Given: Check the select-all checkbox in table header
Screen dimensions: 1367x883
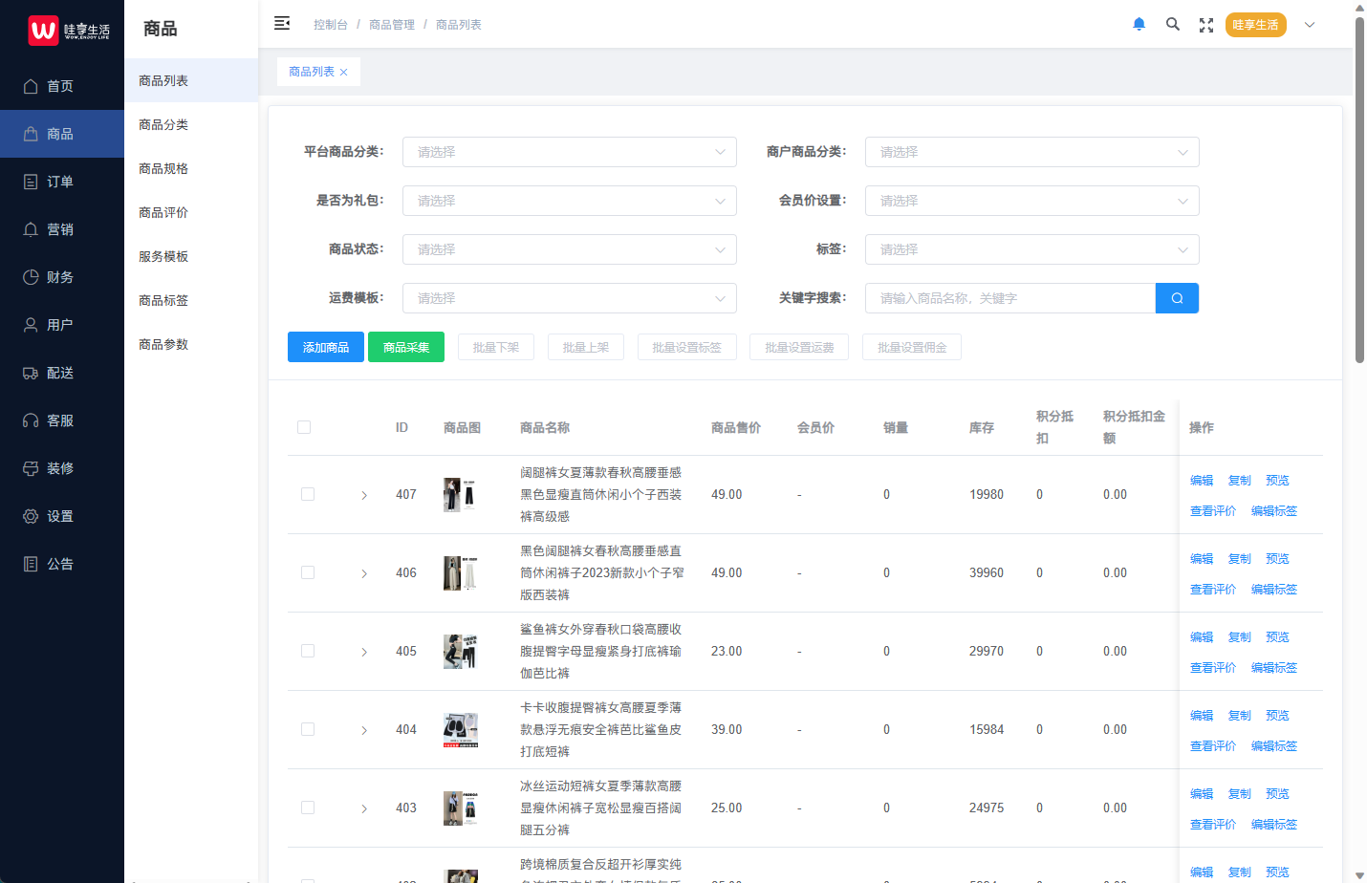Looking at the screenshot, I should 304,427.
